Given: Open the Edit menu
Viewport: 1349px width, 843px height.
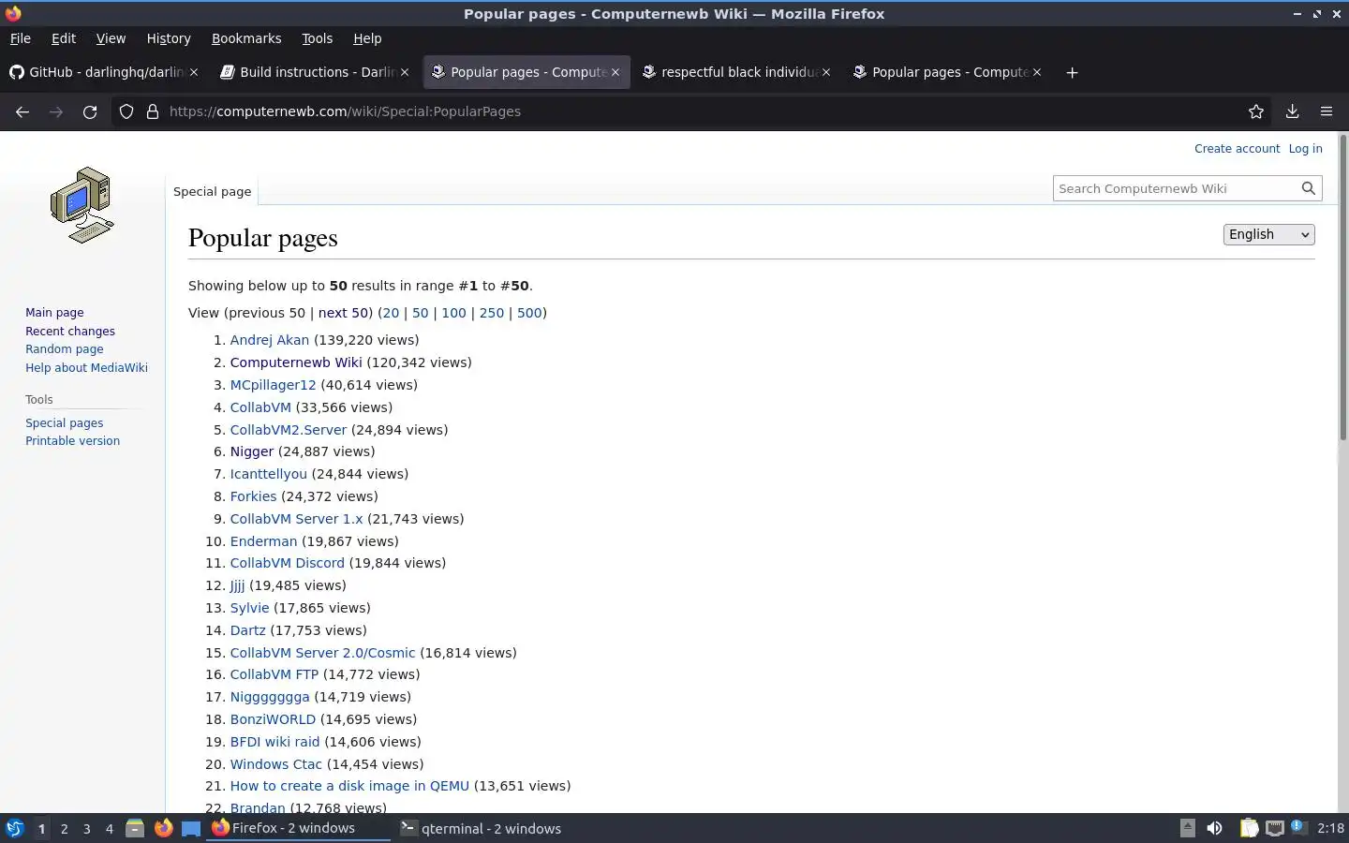Looking at the screenshot, I should pos(64,38).
